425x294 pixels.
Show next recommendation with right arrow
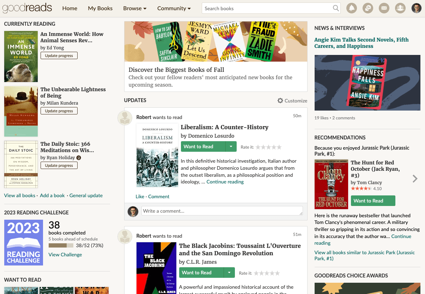point(415,179)
